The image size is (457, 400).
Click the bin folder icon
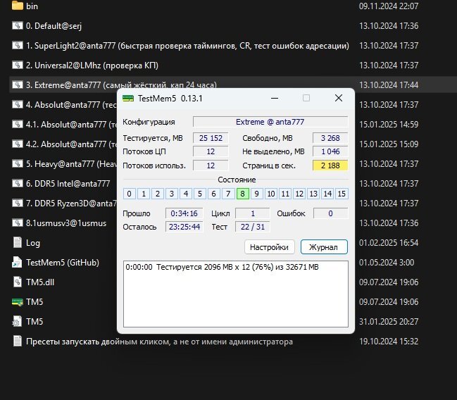tap(18, 6)
